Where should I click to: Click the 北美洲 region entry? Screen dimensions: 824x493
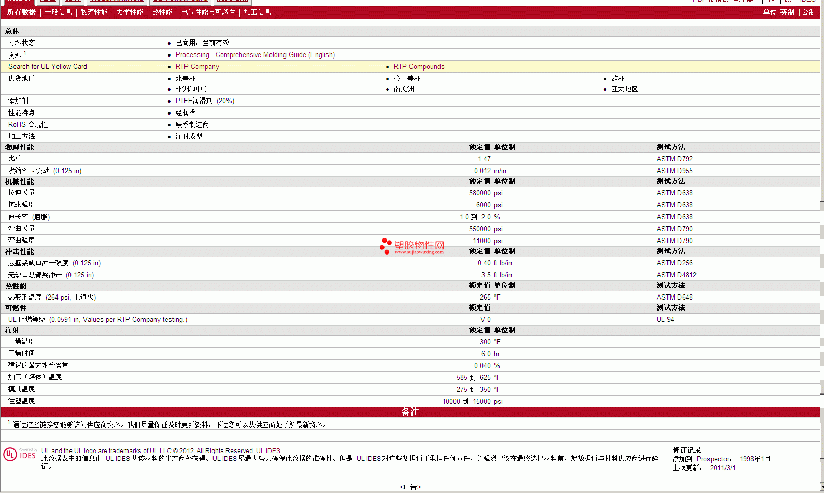pos(186,79)
